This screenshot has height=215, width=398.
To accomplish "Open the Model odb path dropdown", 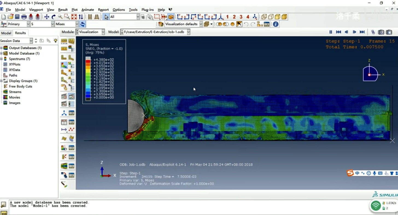I will coord(188,32).
